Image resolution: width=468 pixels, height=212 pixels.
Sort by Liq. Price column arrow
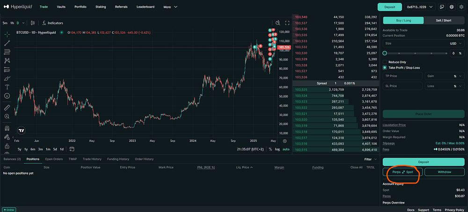click(x=251, y=168)
